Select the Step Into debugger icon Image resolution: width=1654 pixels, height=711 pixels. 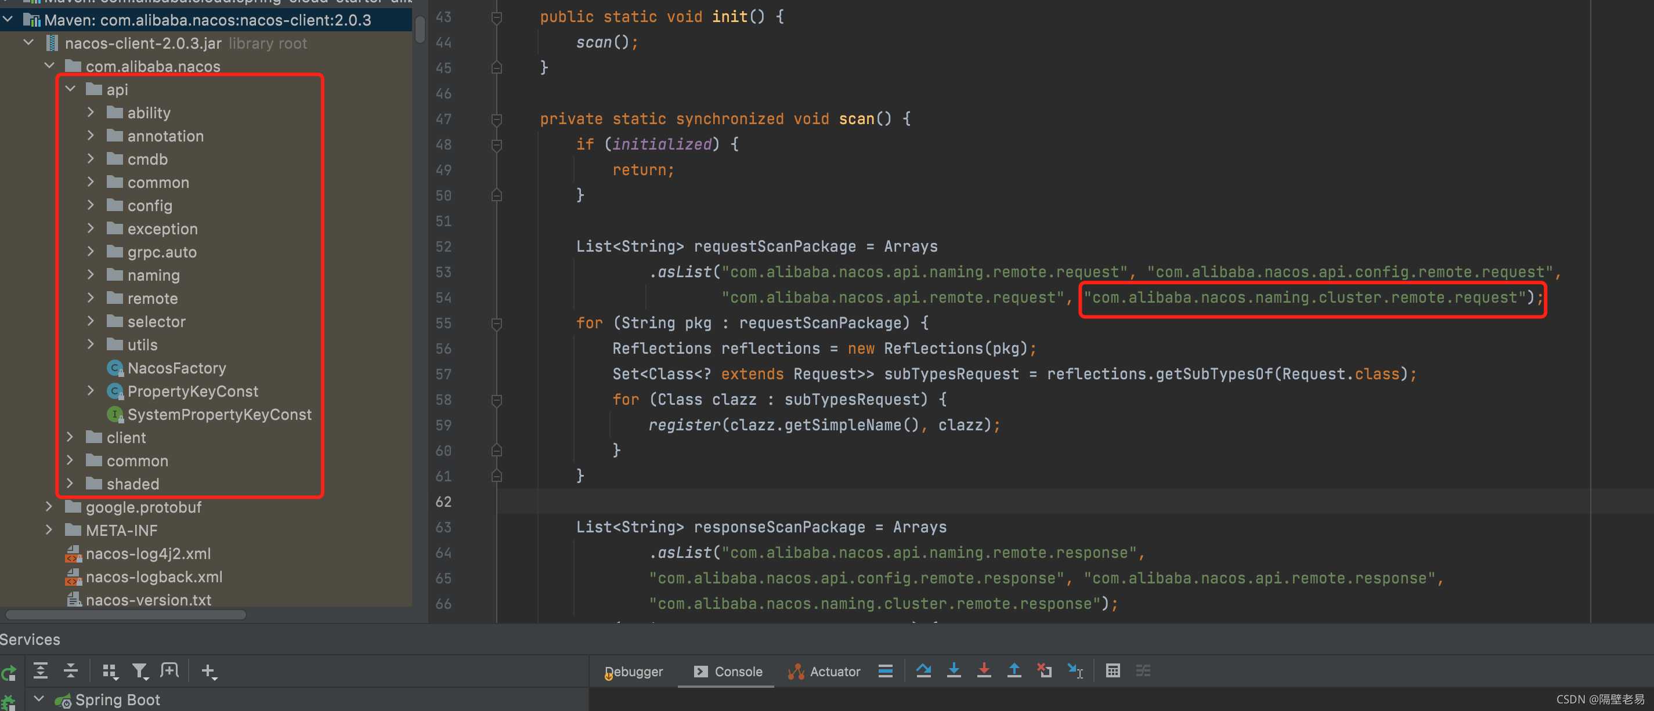pos(955,670)
